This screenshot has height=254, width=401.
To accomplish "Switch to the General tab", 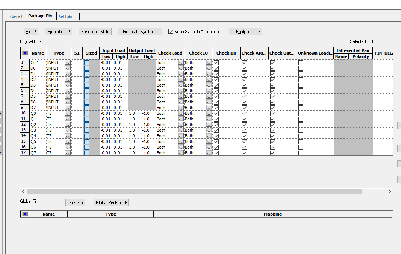I will [16, 17].
